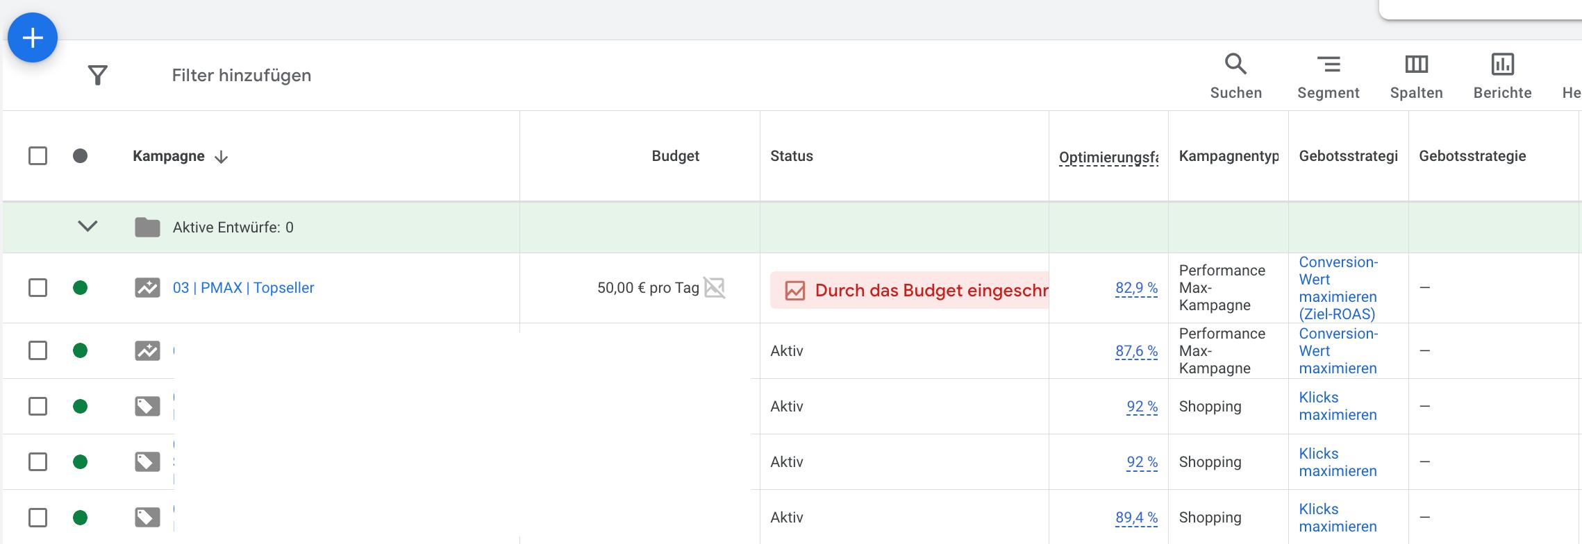Collapse the Aktive Entwürfe folder row
The image size is (1582, 544).
[x=88, y=226]
